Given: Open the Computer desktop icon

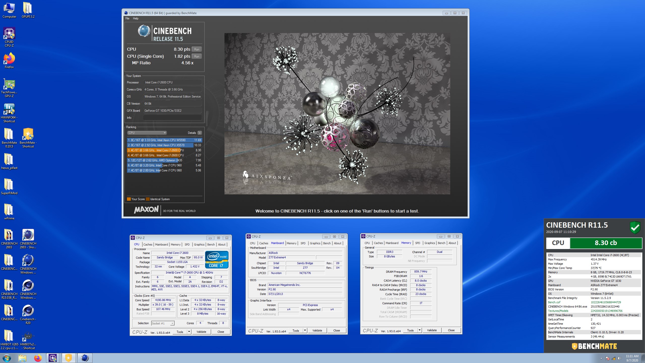Looking at the screenshot, I should pyautogui.click(x=9, y=11).
